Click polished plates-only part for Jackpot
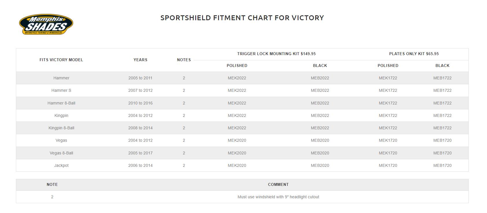The width and height of the screenshot is (487, 213). (x=388, y=165)
